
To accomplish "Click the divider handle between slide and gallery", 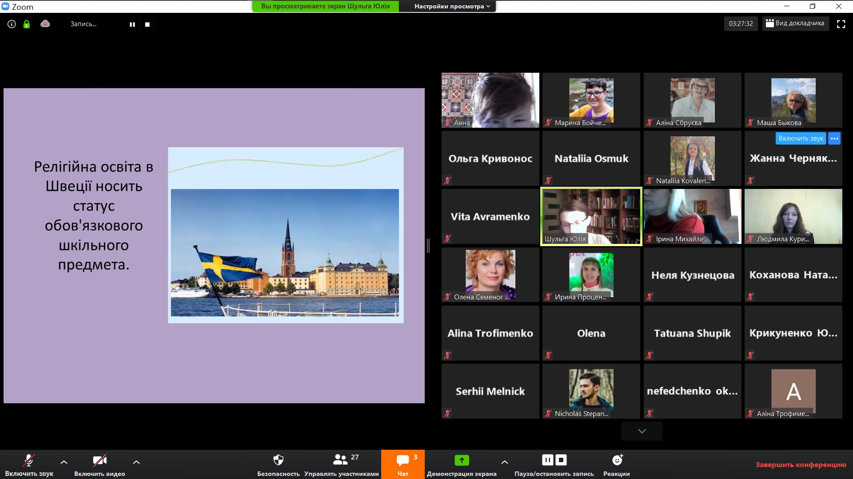I will pyautogui.click(x=428, y=245).
